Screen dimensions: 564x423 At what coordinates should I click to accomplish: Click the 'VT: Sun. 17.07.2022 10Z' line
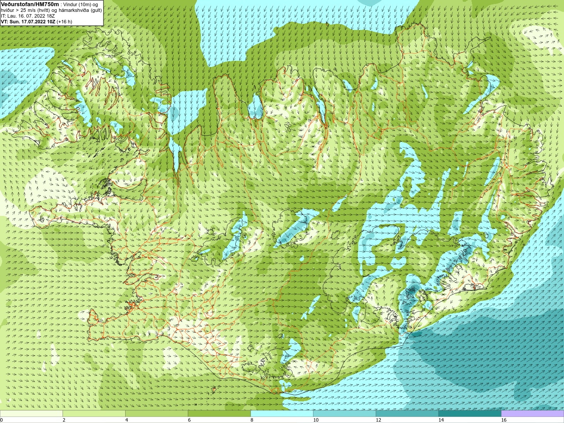point(28,22)
